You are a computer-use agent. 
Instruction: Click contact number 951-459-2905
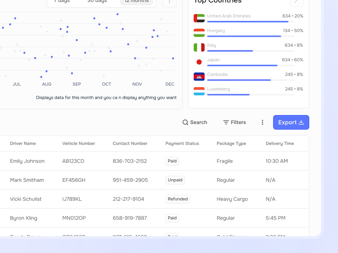coord(130,180)
